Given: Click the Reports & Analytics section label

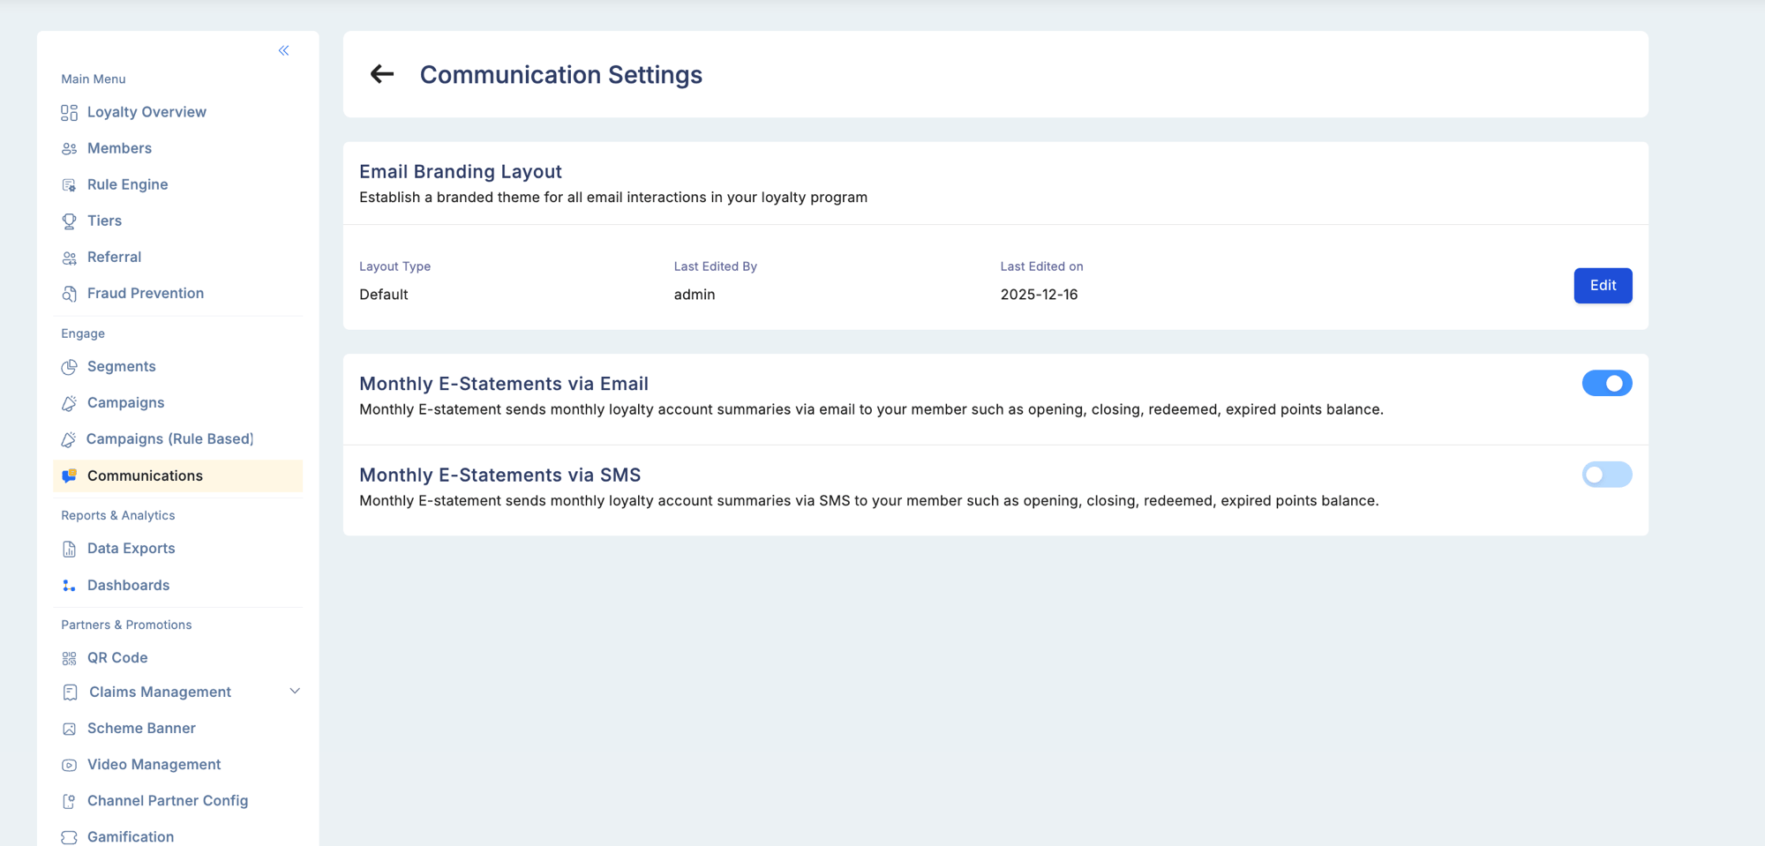Looking at the screenshot, I should tap(118, 515).
